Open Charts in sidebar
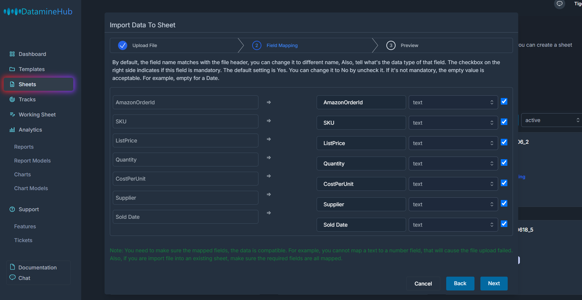Image resolution: width=582 pixels, height=300 pixels. (x=22, y=174)
